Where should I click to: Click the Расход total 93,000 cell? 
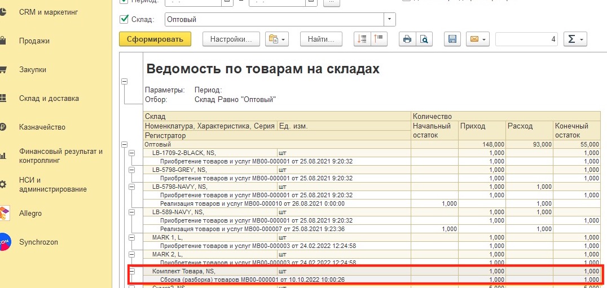(529, 144)
